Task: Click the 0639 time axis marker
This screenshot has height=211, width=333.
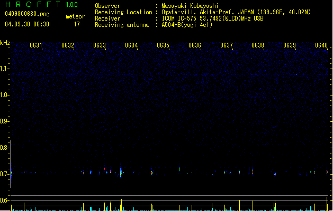Action: tap(290, 45)
